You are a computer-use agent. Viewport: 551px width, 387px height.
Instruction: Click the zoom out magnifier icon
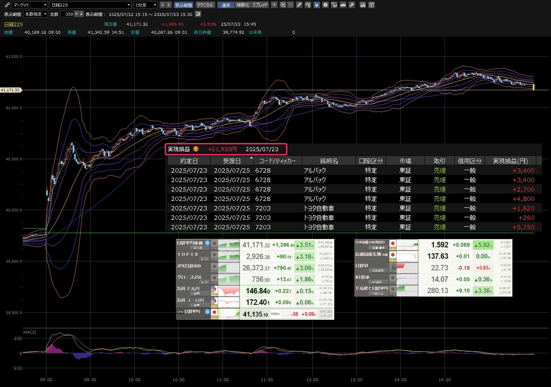click(x=291, y=5)
